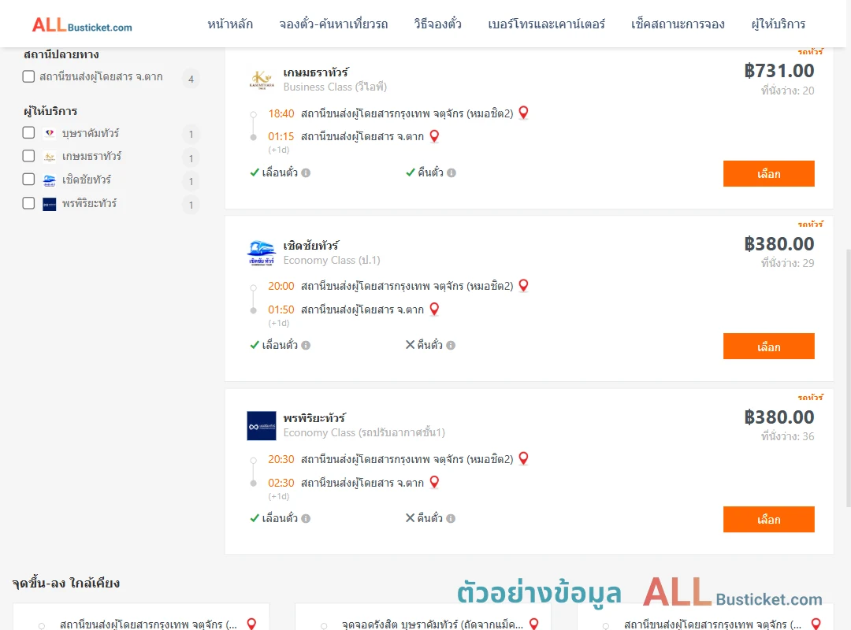Show เลื่อนตั๋ว info icon on พรพิริยะทัวร์ card
Image resolution: width=851 pixels, height=630 pixels.
tap(306, 518)
